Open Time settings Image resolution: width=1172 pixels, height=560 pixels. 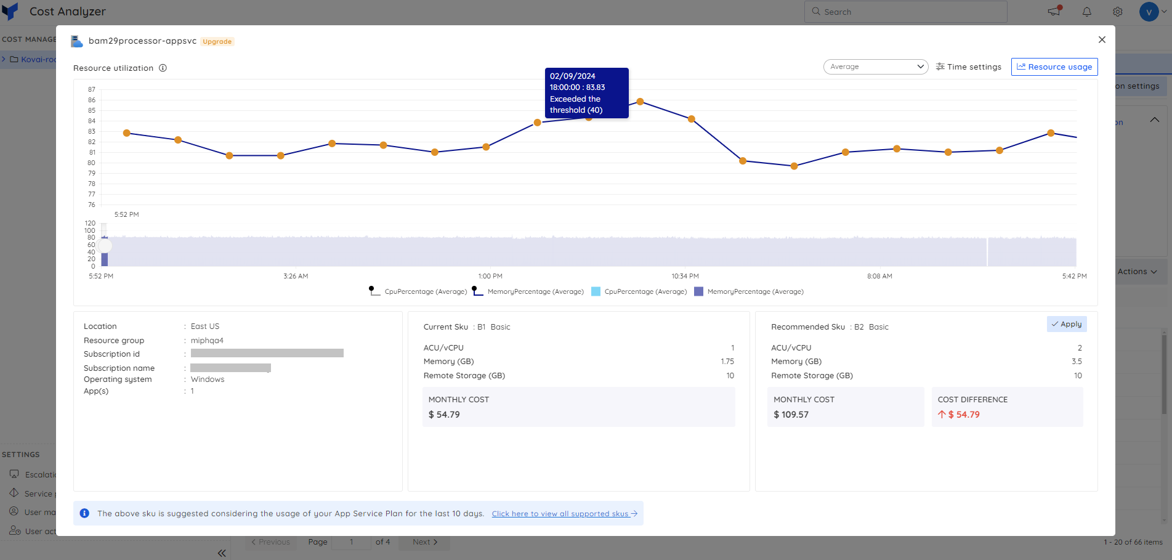pyautogui.click(x=969, y=67)
